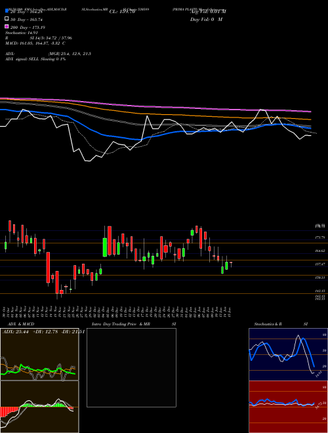The image size is (328, 433).
Task: Click the ADX '(MGR) 25.4, 12.8, 21.5' values
Action: tap(70, 54)
